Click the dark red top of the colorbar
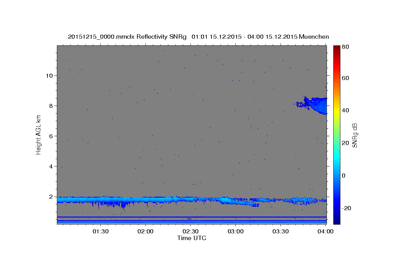Image resolution: width=404 pixels, height=269 pixels. (x=337, y=48)
